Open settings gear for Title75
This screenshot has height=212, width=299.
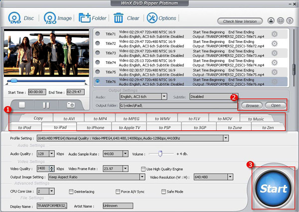click(x=275, y=72)
